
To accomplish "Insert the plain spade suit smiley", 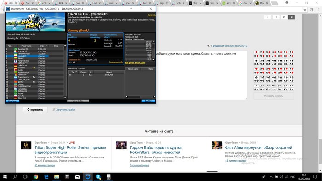I will pyautogui.click(x=256, y=61).
